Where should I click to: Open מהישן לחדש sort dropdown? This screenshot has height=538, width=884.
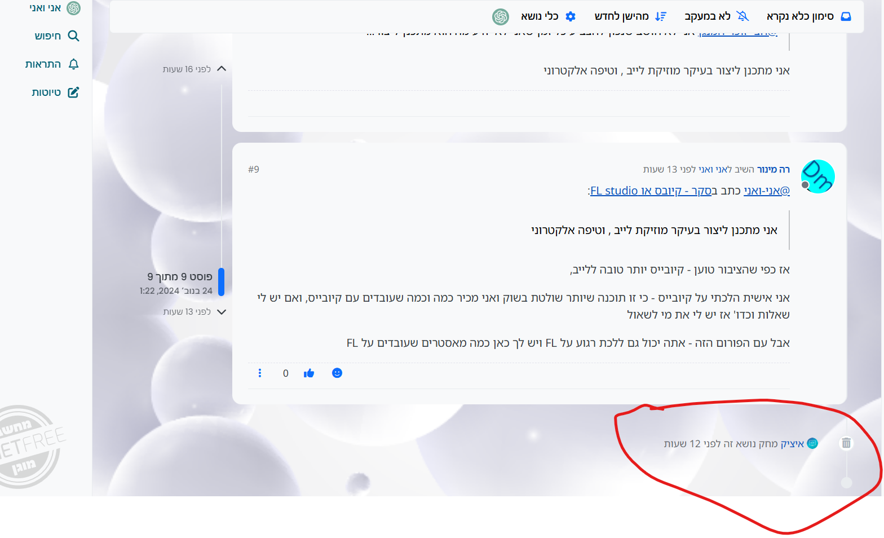(630, 16)
